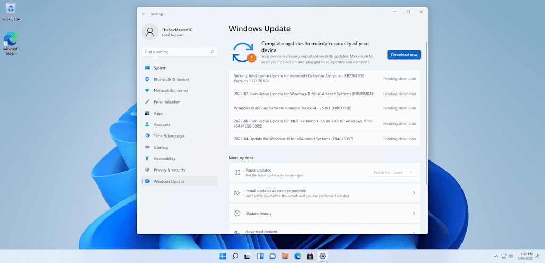Select Windows Update in the sidebar
Screen dimensions: 545x263
(179, 181)
